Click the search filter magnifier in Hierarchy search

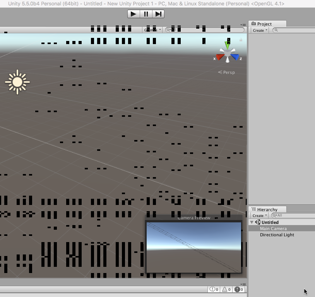[276, 215]
